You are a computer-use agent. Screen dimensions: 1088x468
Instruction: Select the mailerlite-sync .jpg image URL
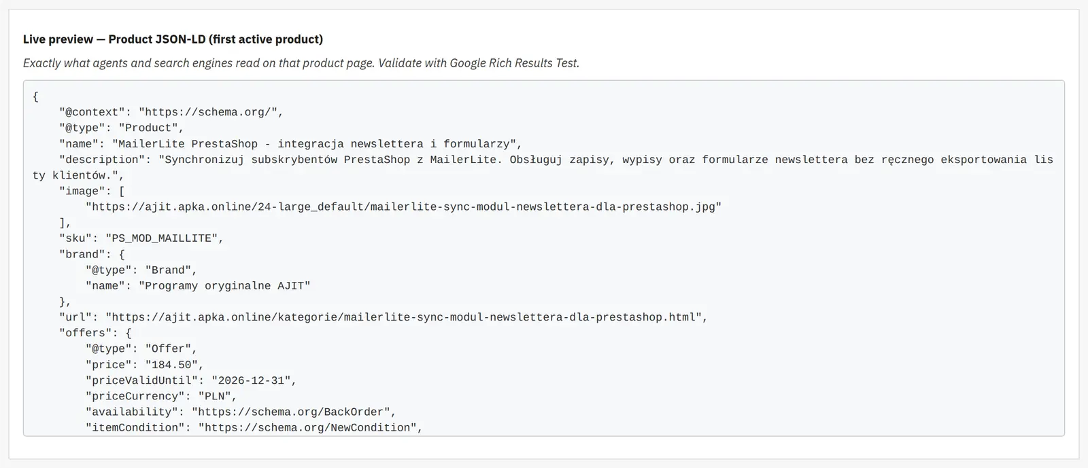point(403,207)
